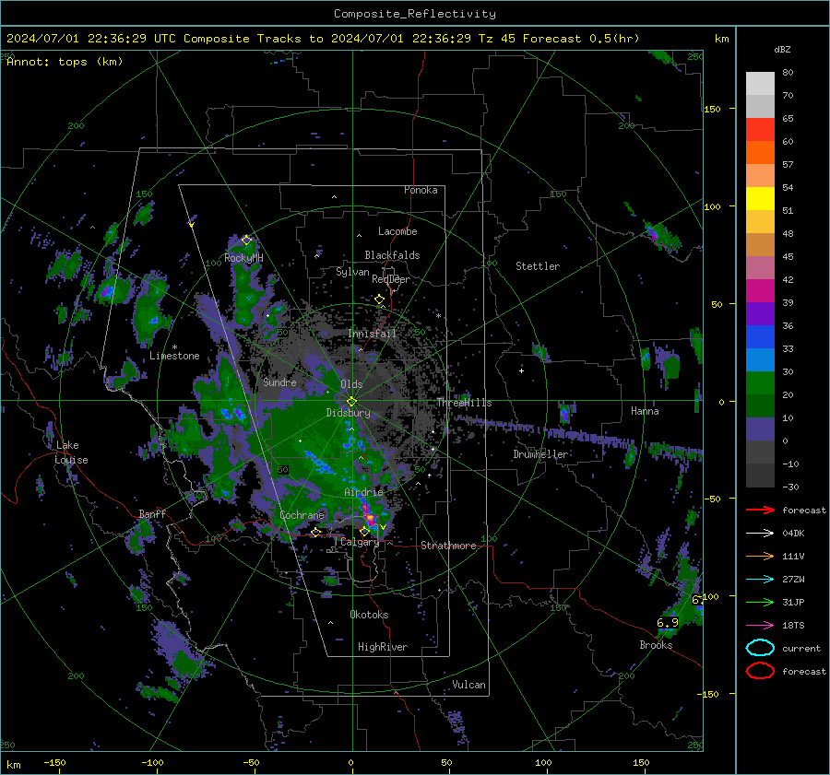Click the Ponoka city label

click(x=421, y=190)
